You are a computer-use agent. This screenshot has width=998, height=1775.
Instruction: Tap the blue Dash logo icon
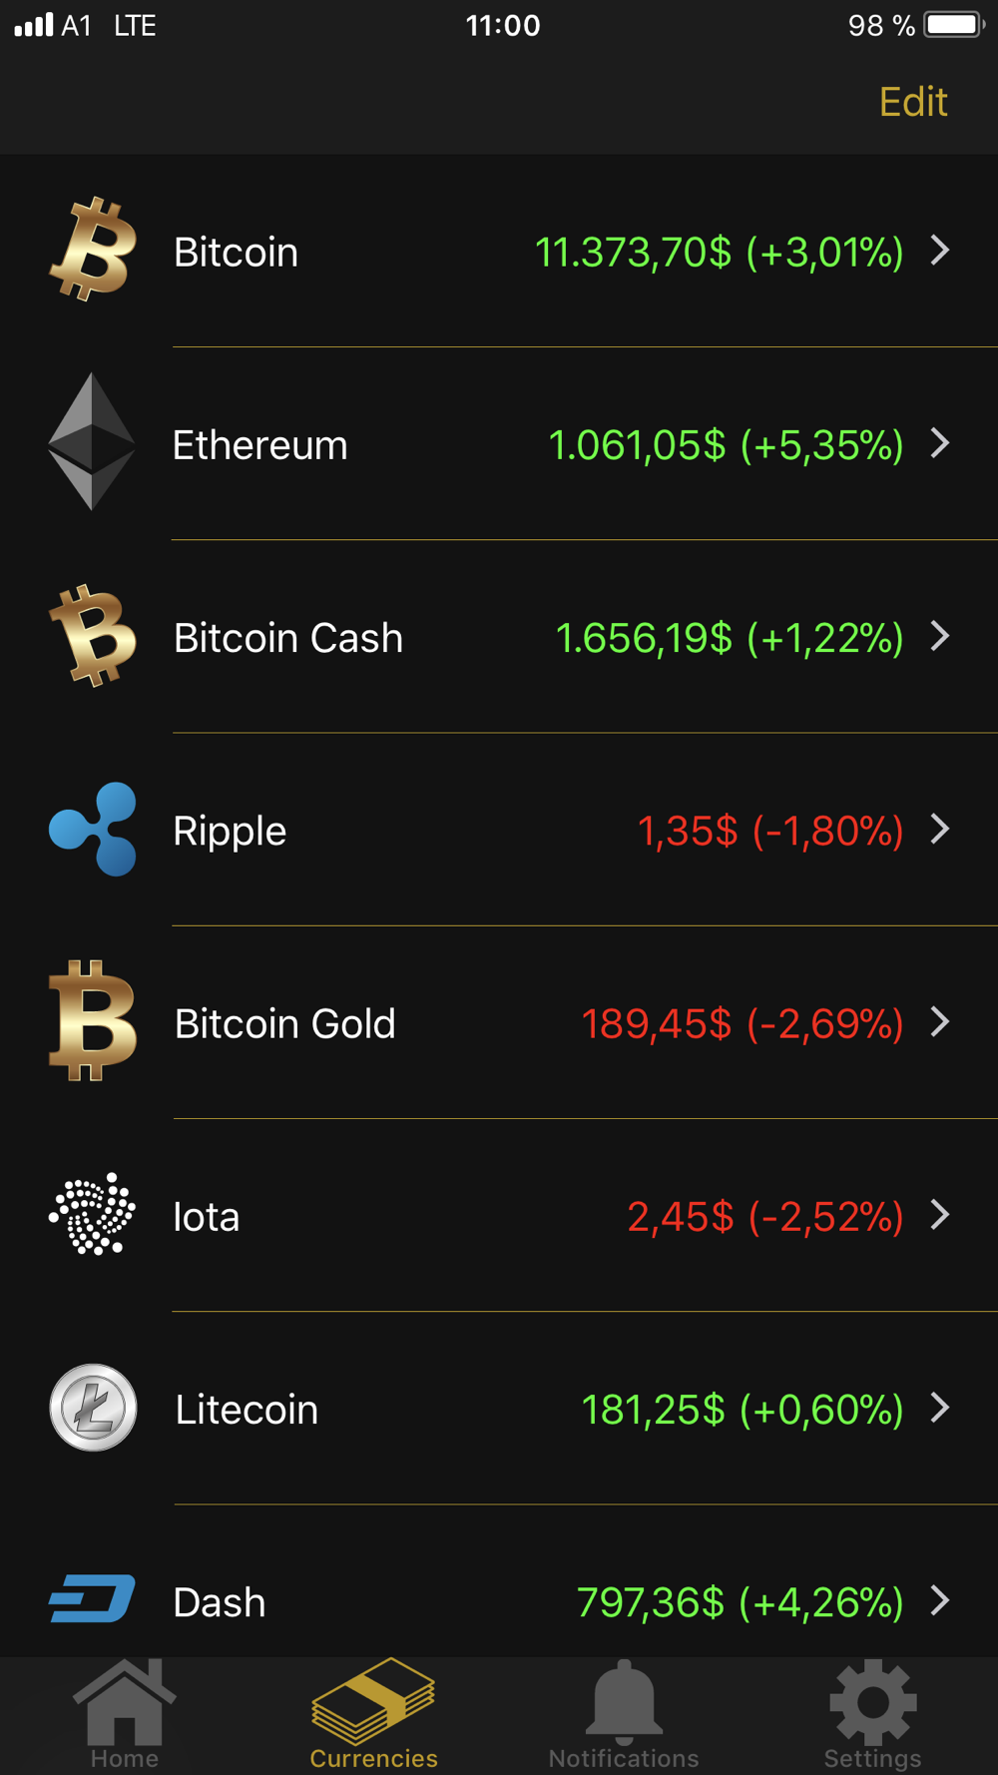pos(93,1598)
